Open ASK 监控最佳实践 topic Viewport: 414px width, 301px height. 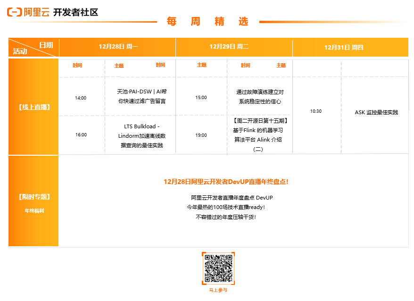pos(376,112)
